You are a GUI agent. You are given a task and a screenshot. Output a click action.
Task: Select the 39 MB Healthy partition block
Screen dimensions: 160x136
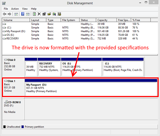pyautogui.click(x=31, y=67)
